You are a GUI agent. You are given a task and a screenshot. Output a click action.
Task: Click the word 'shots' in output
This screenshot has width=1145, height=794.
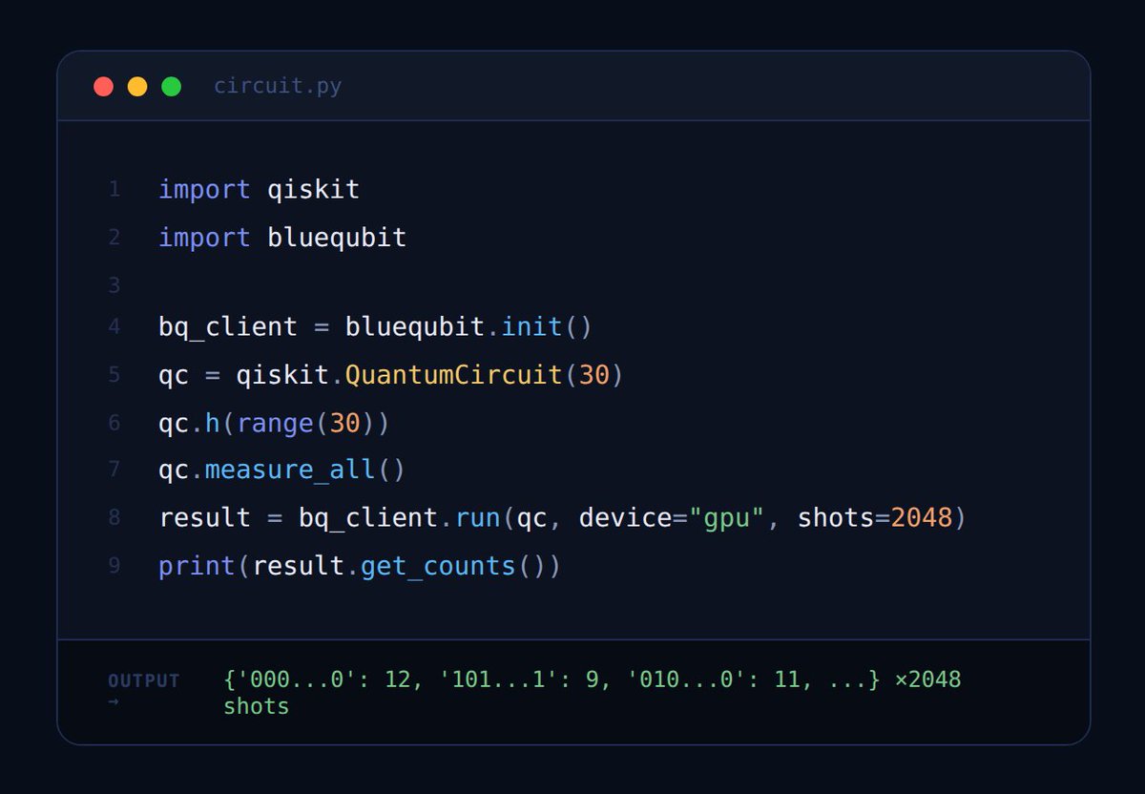tap(257, 707)
